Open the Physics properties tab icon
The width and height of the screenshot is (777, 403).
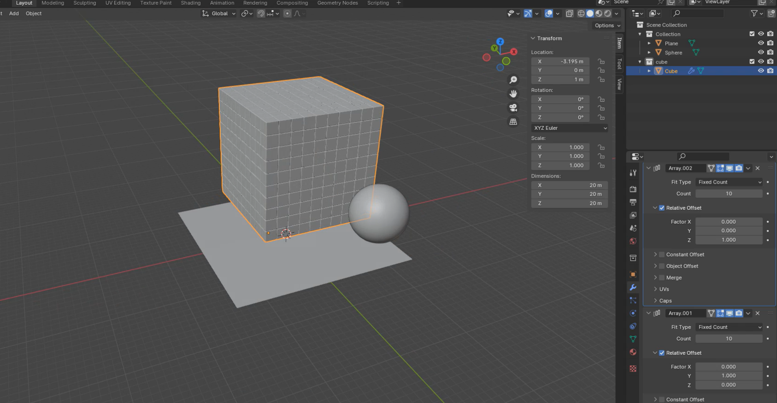(x=633, y=313)
